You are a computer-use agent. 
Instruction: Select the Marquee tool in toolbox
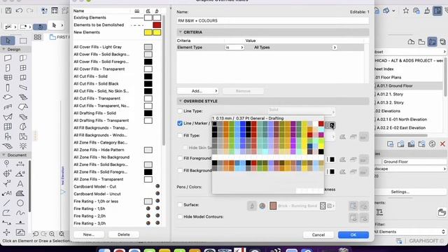click(23, 41)
